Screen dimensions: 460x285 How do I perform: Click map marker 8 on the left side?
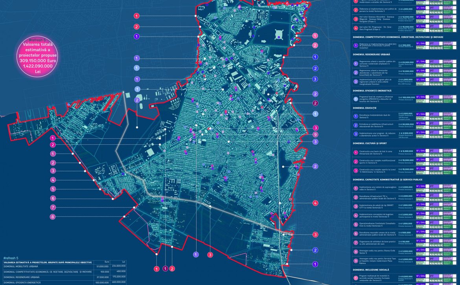click(53, 217)
